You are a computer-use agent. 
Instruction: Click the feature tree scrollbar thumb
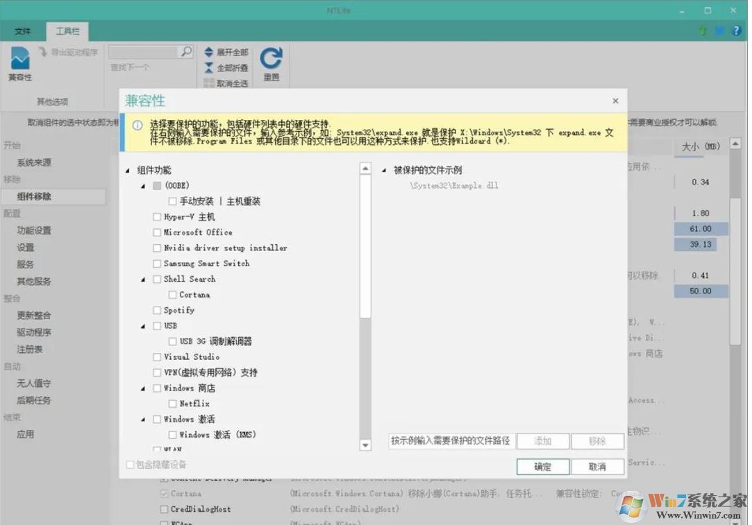(365, 246)
